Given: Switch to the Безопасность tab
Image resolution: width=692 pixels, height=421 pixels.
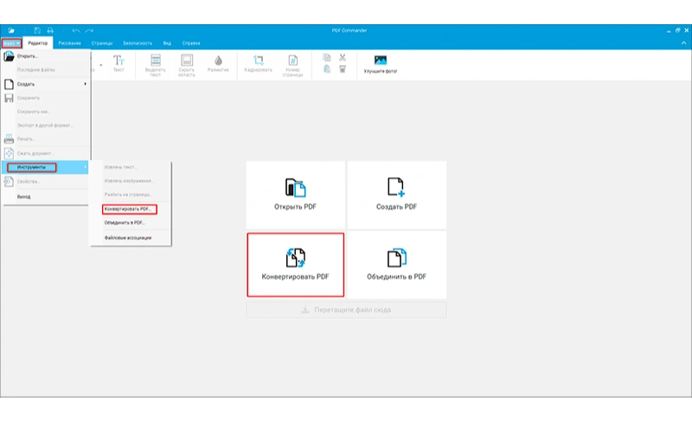Looking at the screenshot, I should tap(138, 43).
